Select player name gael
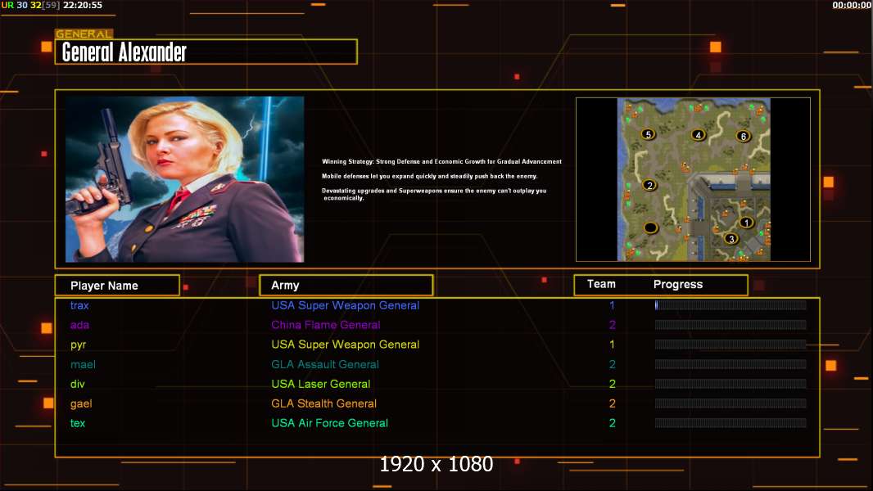Image resolution: width=873 pixels, height=491 pixels. [81, 403]
